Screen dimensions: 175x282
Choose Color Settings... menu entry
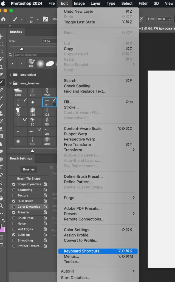click(98, 230)
